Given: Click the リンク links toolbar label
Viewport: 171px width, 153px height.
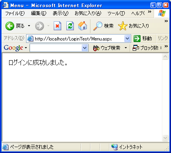Looking at the screenshot, I should click(x=163, y=38).
